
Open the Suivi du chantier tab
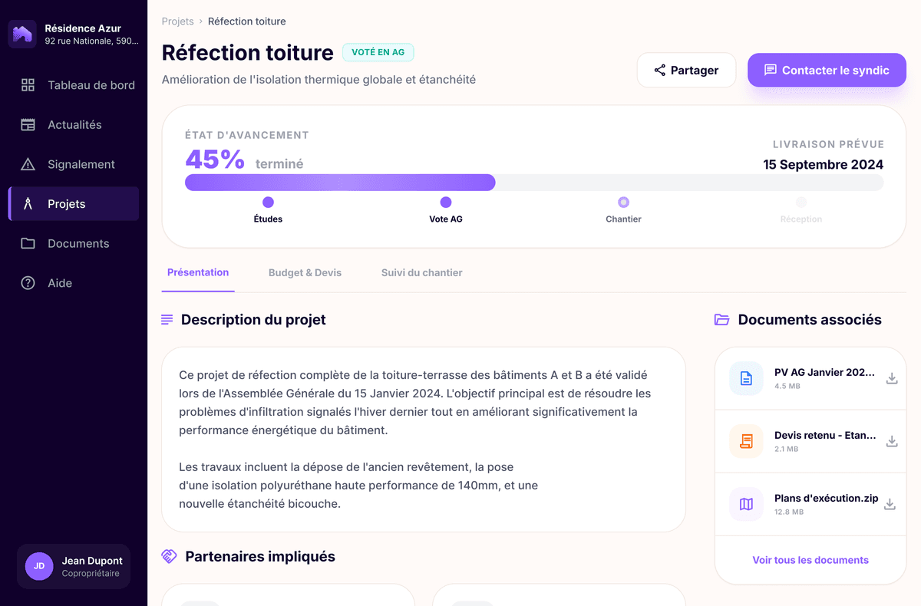click(421, 272)
